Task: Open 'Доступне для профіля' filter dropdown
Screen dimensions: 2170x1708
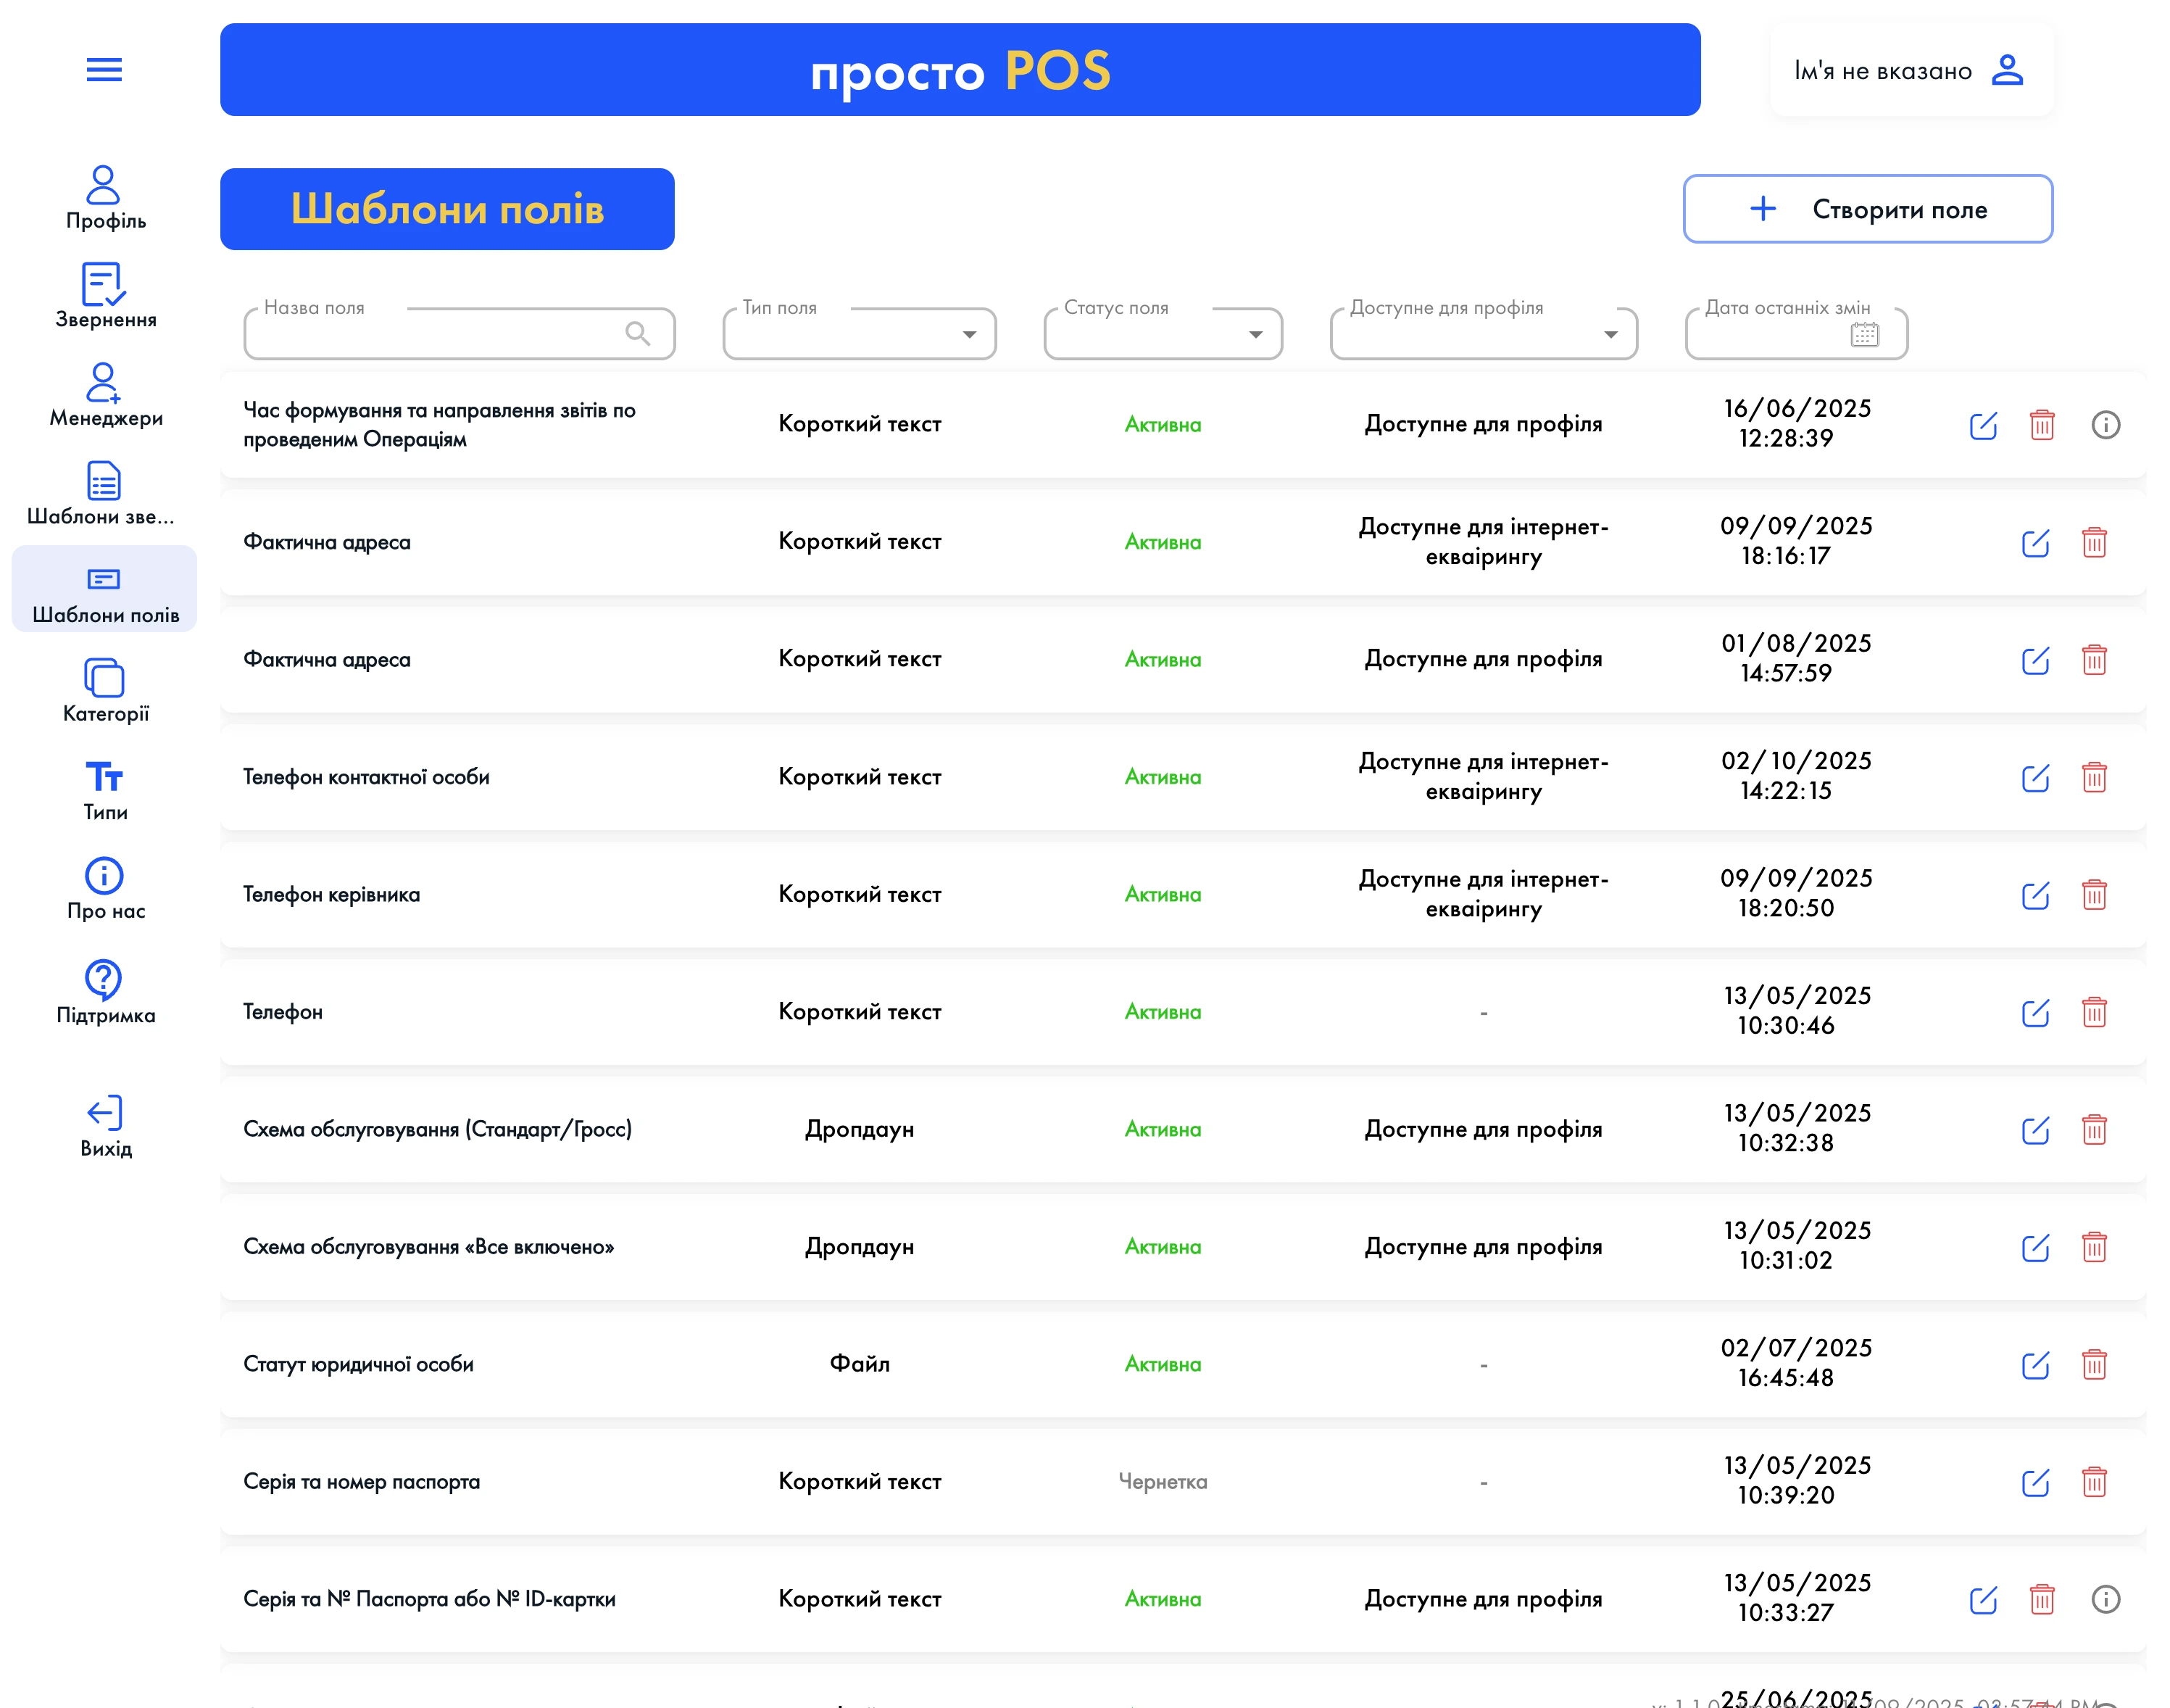Action: click(x=1610, y=334)
